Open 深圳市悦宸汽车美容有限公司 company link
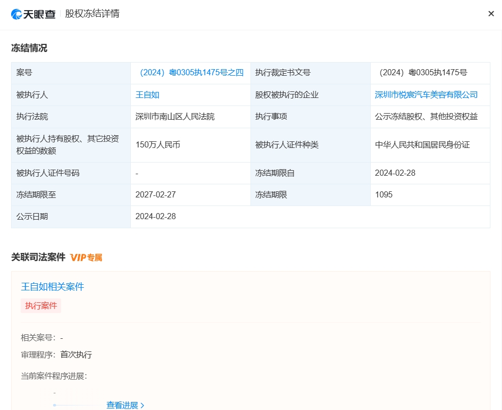502x410 pixels. pyautogui.click(x=427, y=94)
